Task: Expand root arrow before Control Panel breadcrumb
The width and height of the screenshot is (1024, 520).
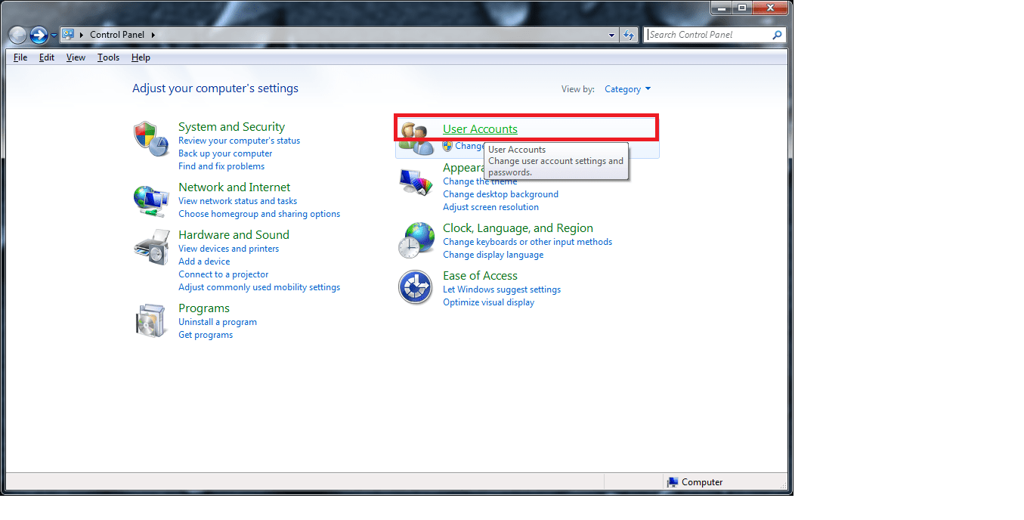Action: pos(82,35)
